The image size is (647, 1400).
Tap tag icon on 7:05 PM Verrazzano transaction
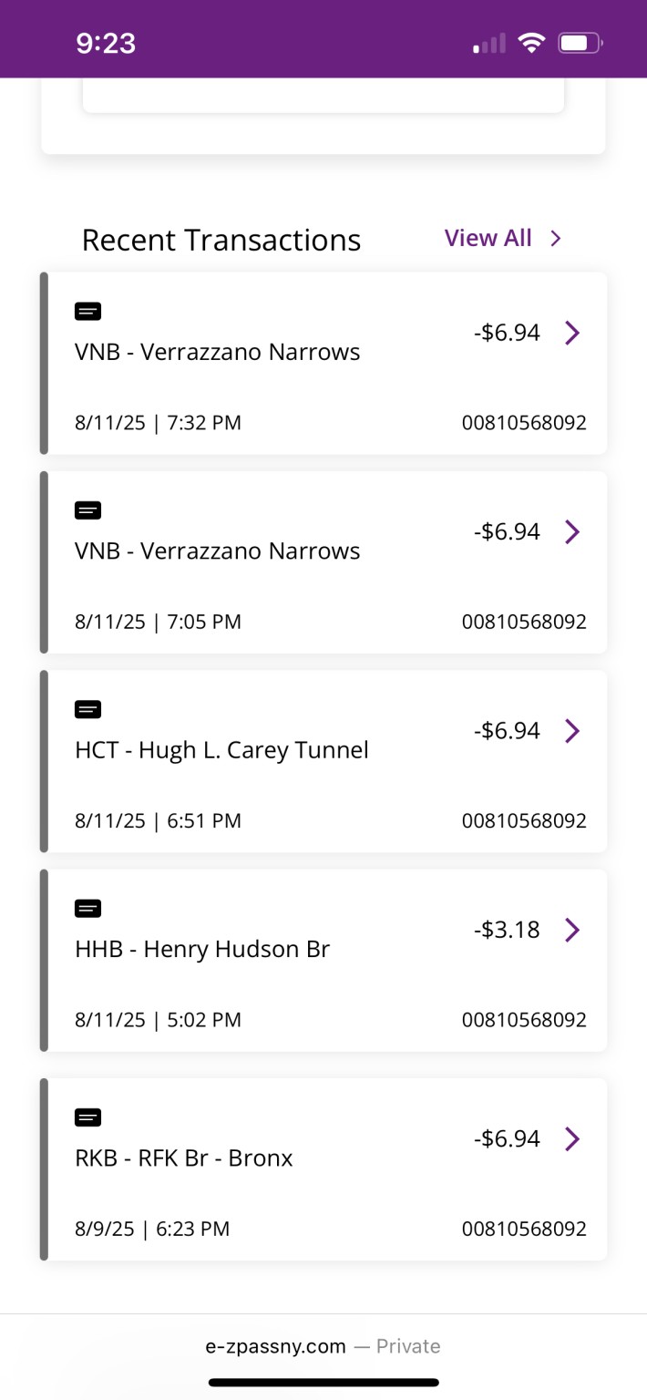tap(87, 510)
